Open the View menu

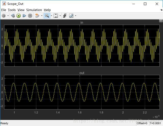click(21, 10)
